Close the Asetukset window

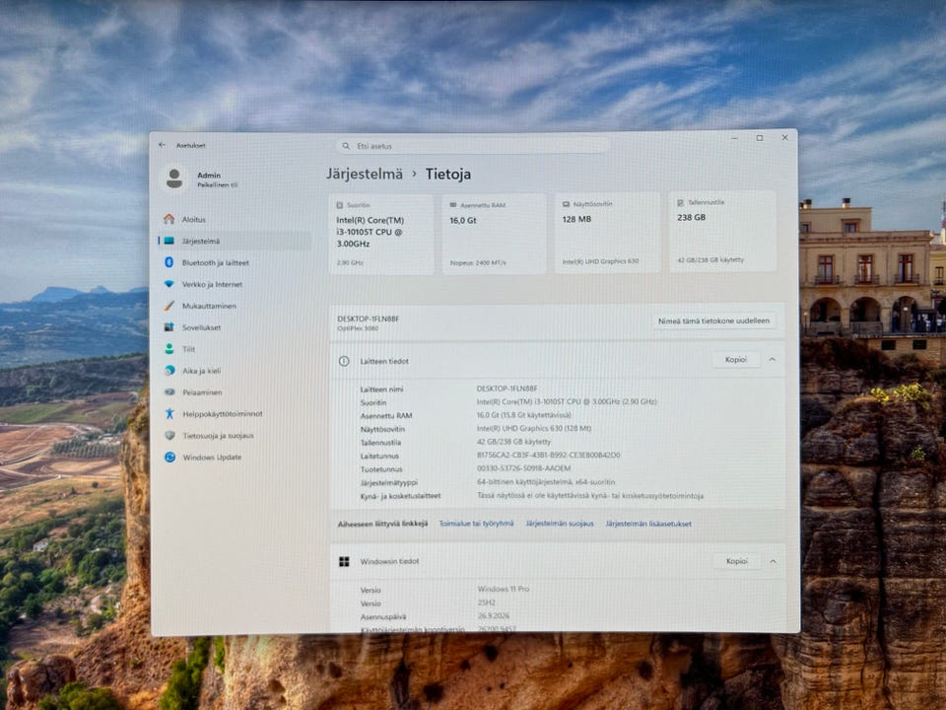coord(785,138)
